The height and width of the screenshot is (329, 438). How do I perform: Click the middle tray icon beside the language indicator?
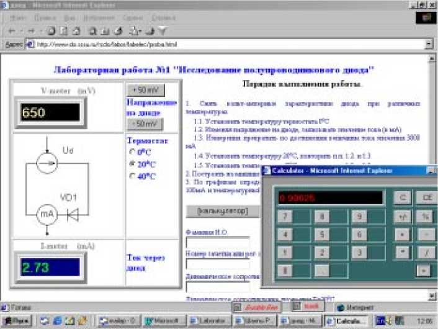click(x=389, y=321)
